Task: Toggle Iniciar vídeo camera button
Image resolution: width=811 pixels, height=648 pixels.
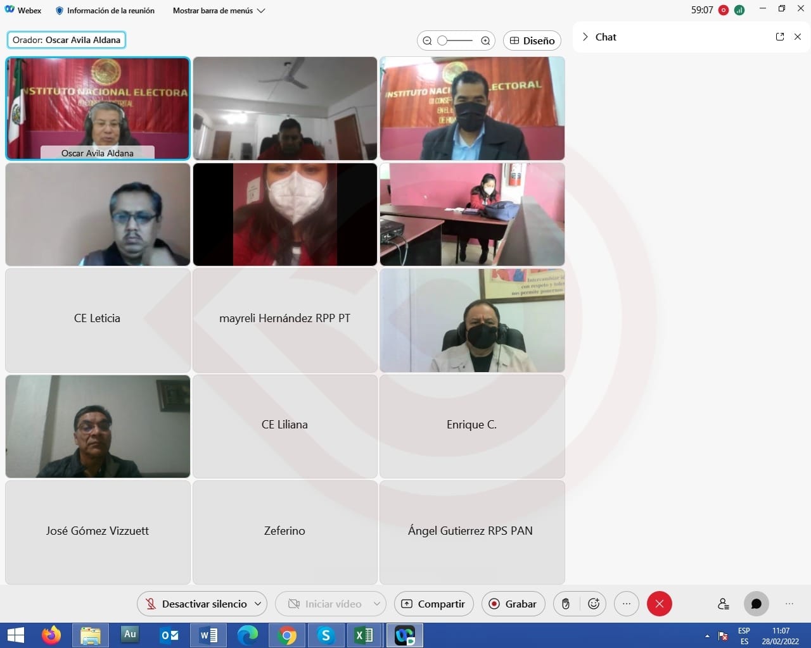Action: pos(324,604)
